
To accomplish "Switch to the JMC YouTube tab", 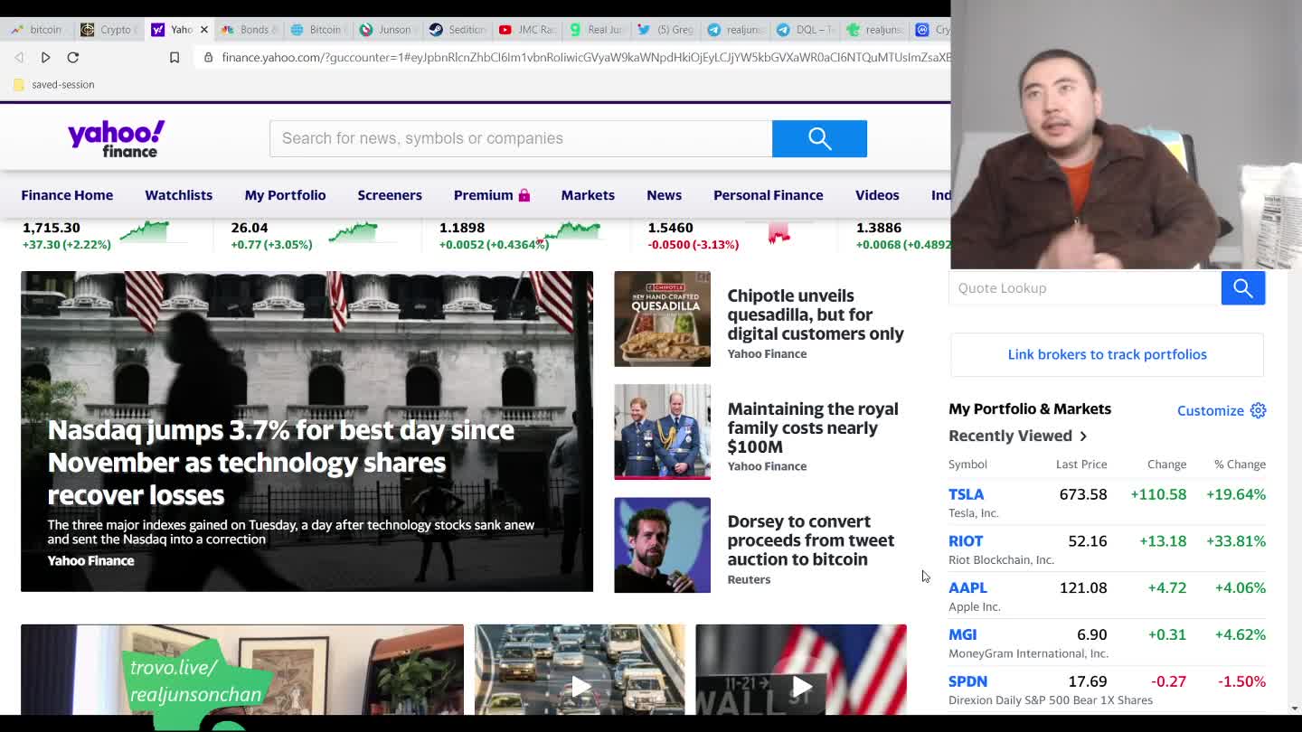I will (x=528, y=30).
